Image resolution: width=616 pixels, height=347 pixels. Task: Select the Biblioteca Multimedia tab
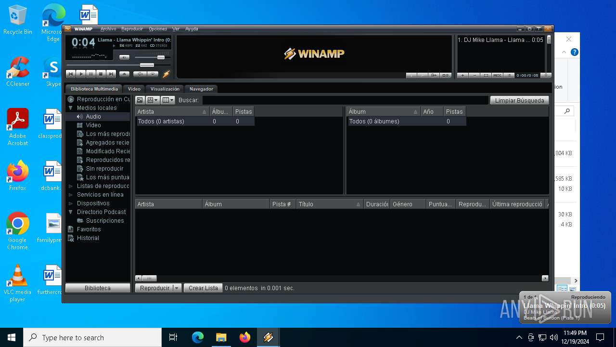pos(94,89)
